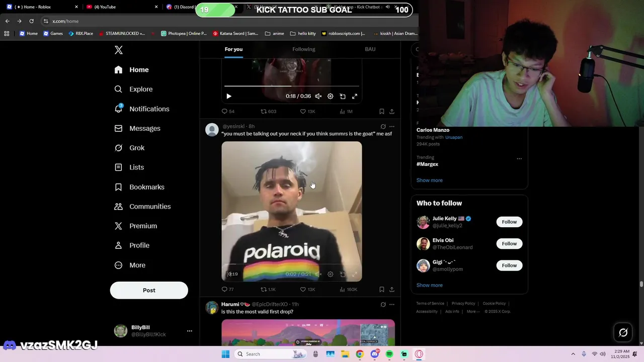Expand the More menu in the sidebar
This screenshot has width=644, height=362.
tap(130, 265)
